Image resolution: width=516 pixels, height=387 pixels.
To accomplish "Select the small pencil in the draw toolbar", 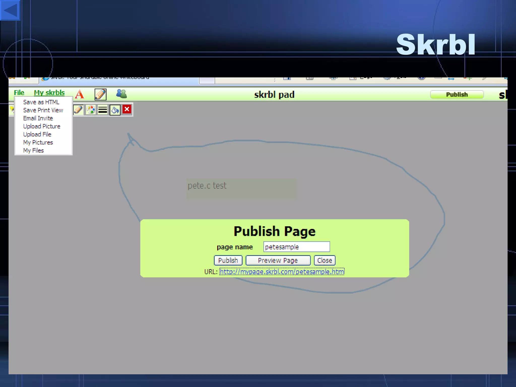I will tap(78, 110).
